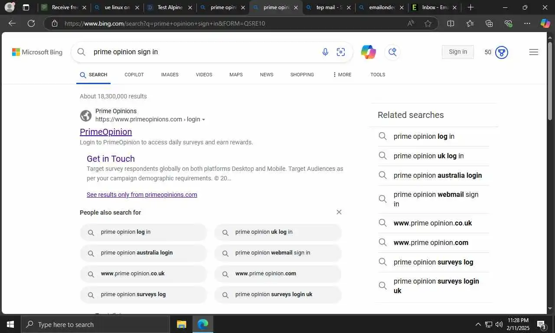This screenshot has width=555, height=333.
Task: Open Collections icon in toolbar
Action: pos(489,23)
